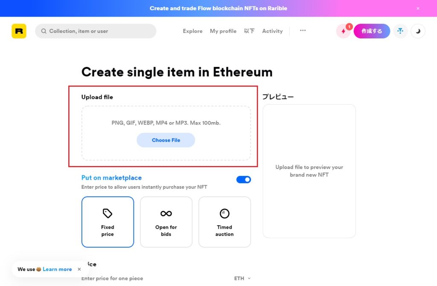The height and width of the screenshot is (286, 437).
Task: Click the magnifier search icon
Action: point(44,31)
